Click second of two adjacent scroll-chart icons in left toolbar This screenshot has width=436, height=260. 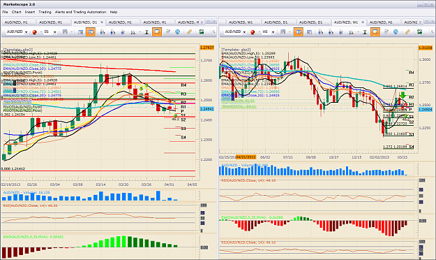click(x=112, y=32)
